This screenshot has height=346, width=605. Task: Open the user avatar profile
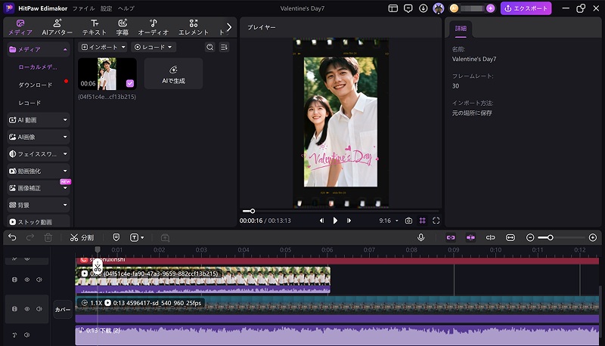[439, 8]
